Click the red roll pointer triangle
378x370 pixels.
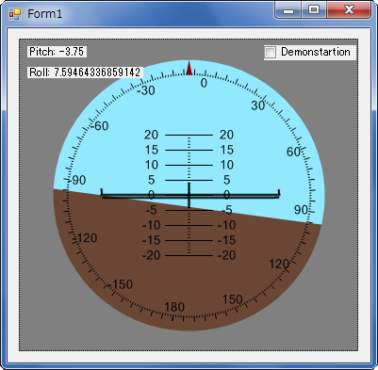point(189,68)
